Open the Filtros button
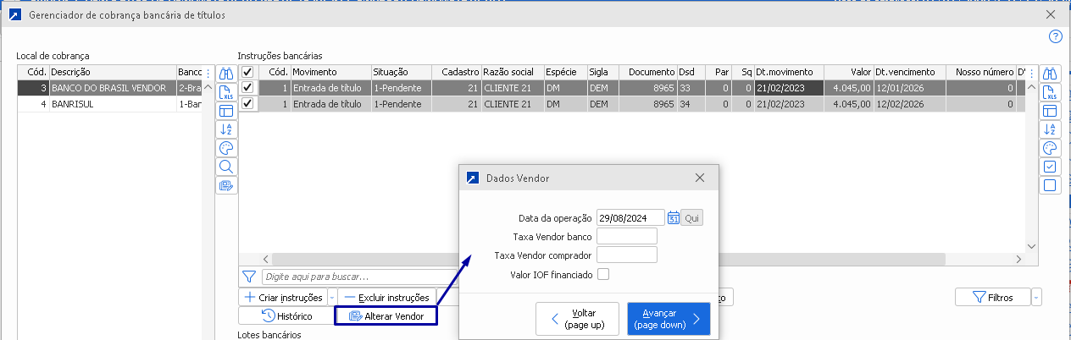The width and height of the screenshot is (1071, 340). [993, 298]
